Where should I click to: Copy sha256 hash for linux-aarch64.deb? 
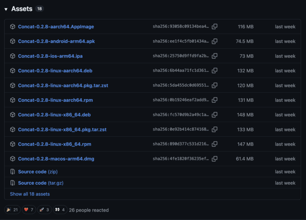point(214,71)
